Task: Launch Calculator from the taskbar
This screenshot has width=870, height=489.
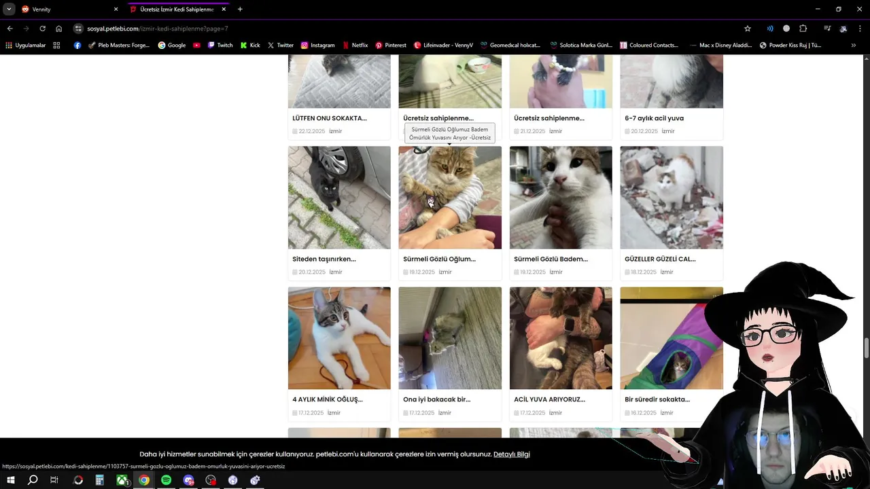Action: point(99,480)
